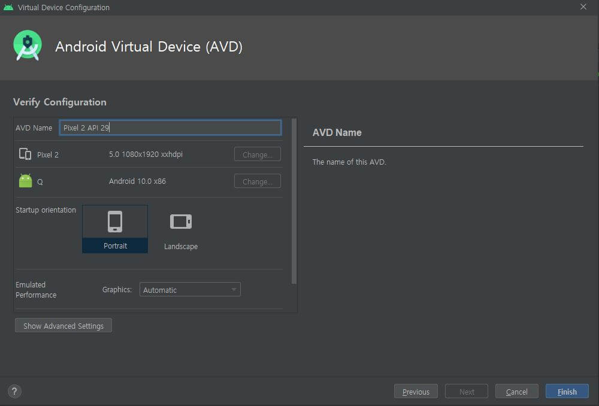This screenshot has height=406, width=599.
Task: Click the Portrait phone icon
Action: pos(114,220)
